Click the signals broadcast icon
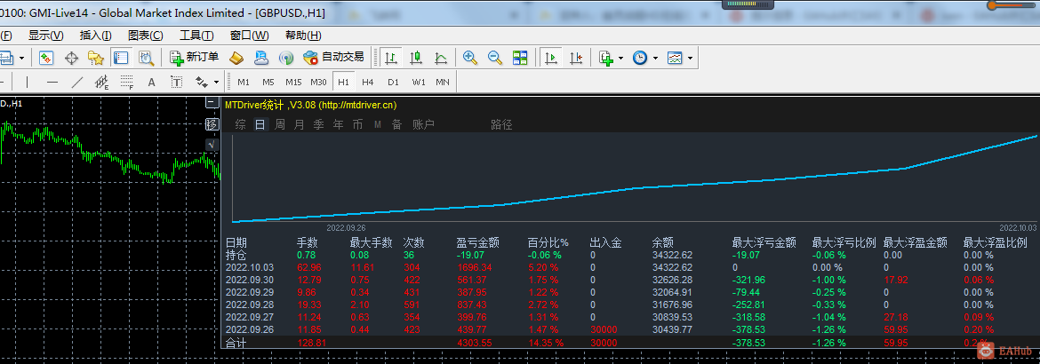This screenshot has height=364, width=1040. (x=286, y=58)
